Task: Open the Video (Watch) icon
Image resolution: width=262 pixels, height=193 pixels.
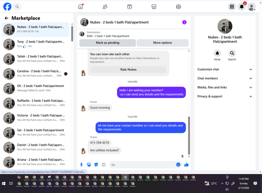Action: [129, 7]
